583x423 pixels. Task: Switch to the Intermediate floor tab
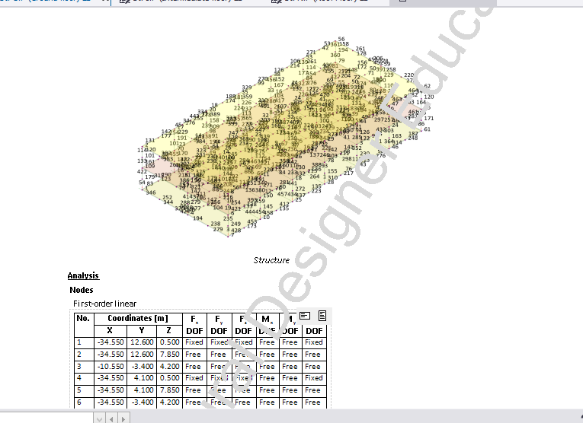coord(183,2)
